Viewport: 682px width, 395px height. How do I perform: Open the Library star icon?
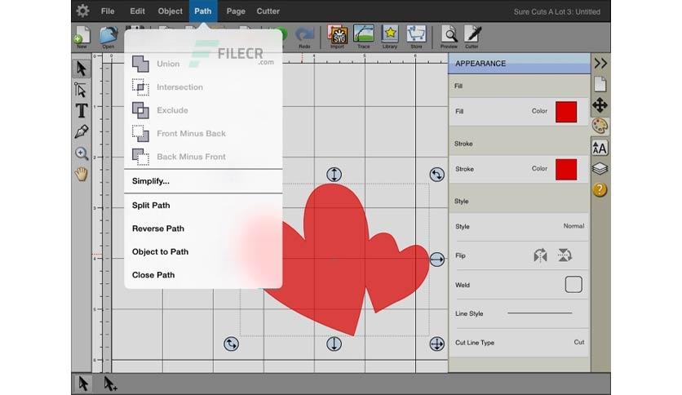click(390, 37)
